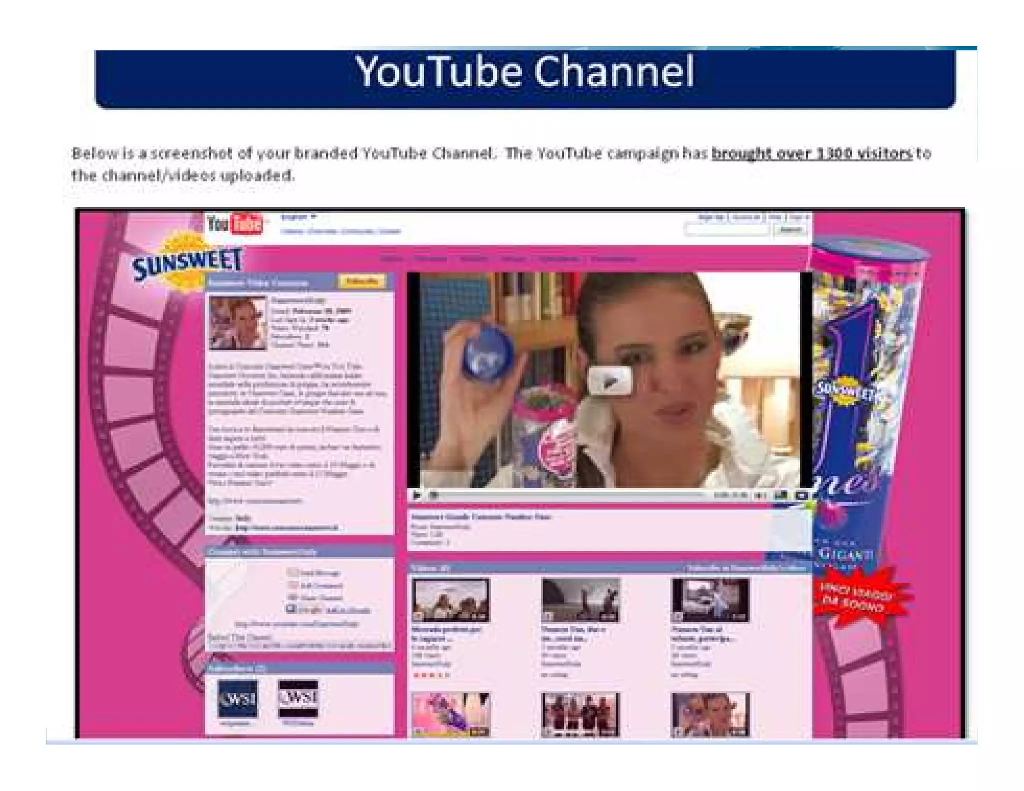Seek along the video progress bar
1024x791 pixels.
pyautogui.click(x=570, y=495)
